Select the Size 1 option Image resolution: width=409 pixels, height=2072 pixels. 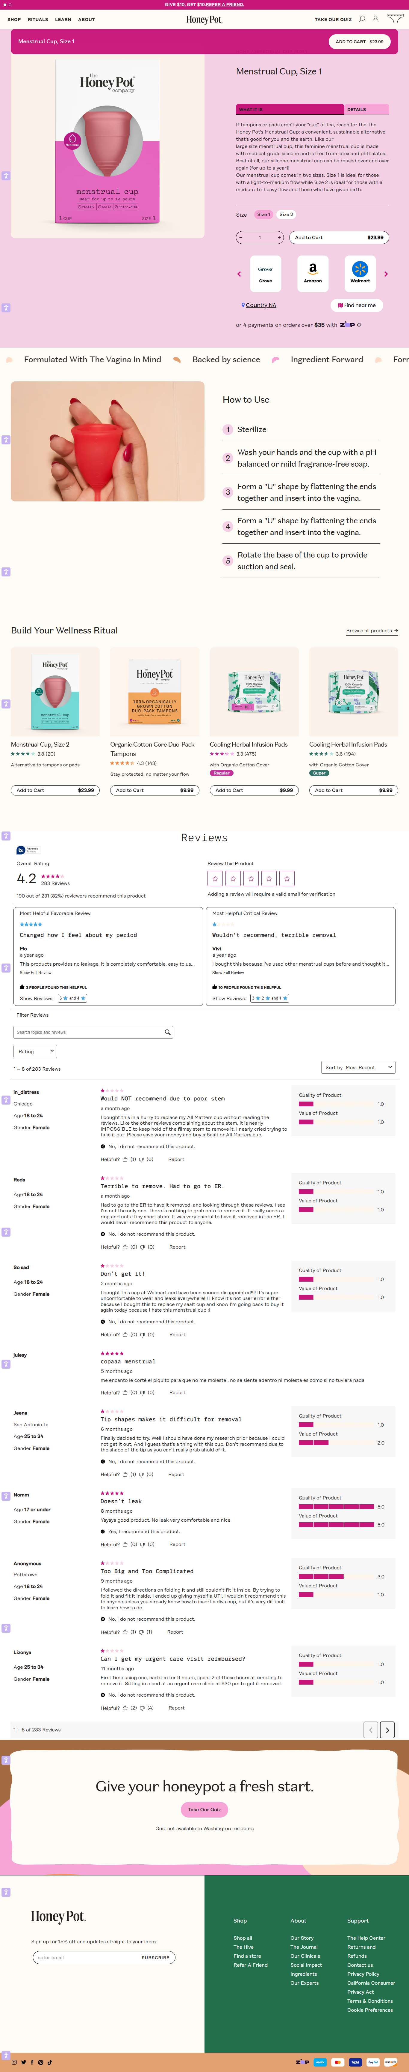click(x=262, y=215)
